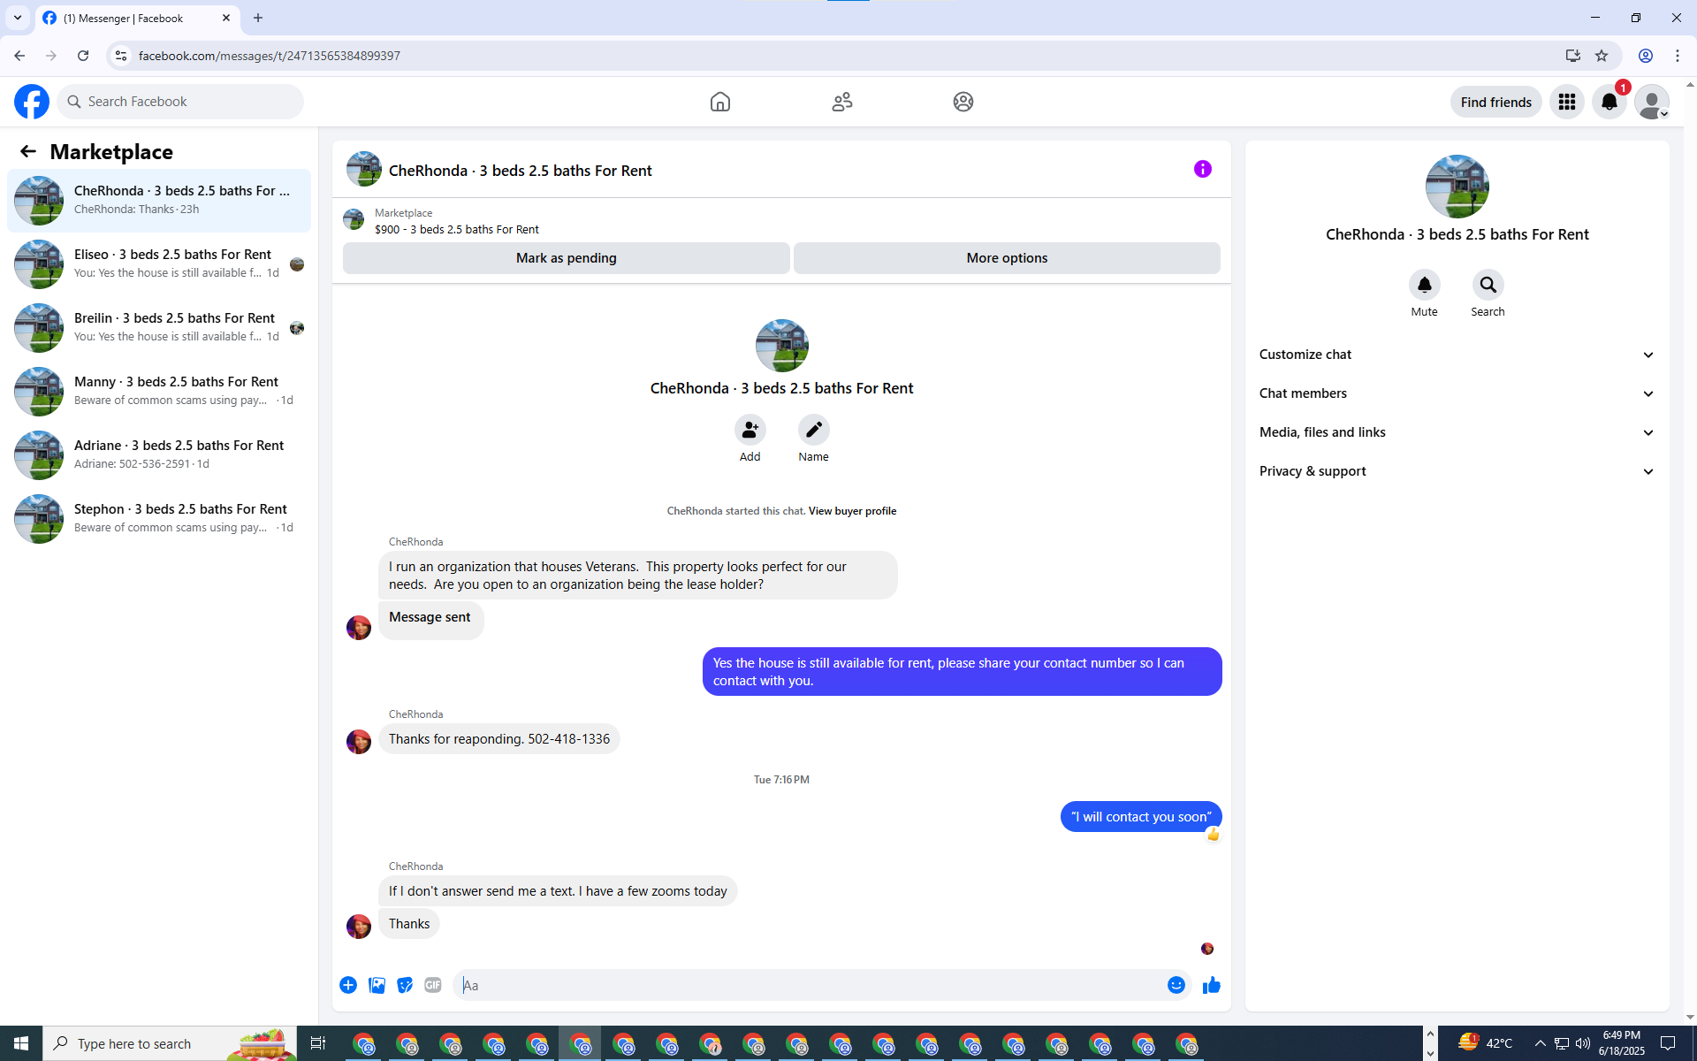The height and width of the screenshot is (1061, 1697).
Task: Click the Find friends button
Action: pyautogui.click(x=1495, y=102)
